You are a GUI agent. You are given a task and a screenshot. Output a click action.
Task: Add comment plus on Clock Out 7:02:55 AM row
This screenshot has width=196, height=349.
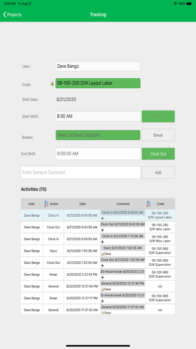tap(102, 266)
